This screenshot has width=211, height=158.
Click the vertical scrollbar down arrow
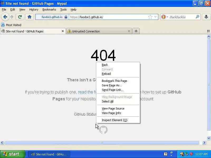(209, 138)
